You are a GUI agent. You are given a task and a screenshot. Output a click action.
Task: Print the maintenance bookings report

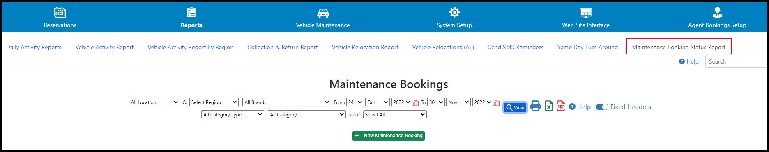535,106
